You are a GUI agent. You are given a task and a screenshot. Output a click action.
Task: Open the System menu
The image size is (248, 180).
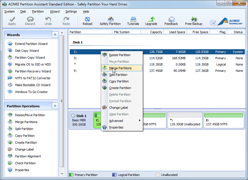[x=9, y=11]
